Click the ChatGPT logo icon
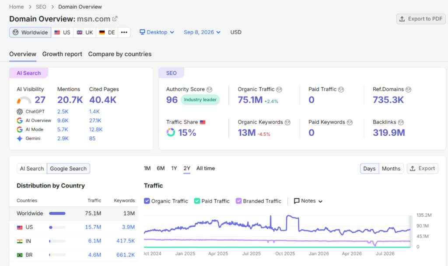Screen dimensions: 448x266 coord(20,111)
